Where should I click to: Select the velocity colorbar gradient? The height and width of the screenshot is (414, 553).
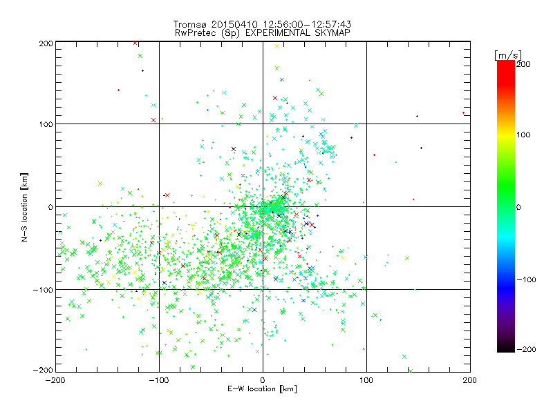[x=506, y=206]
